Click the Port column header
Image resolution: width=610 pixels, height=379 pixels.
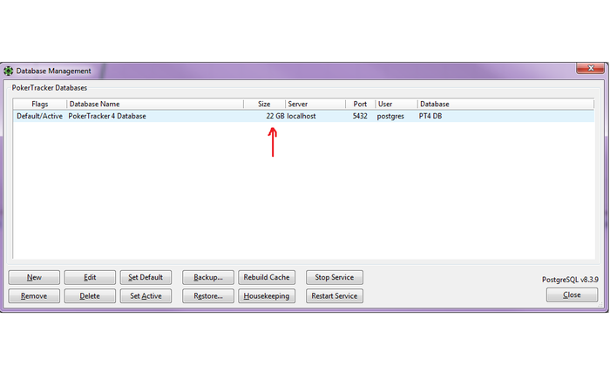pos(360,104)
